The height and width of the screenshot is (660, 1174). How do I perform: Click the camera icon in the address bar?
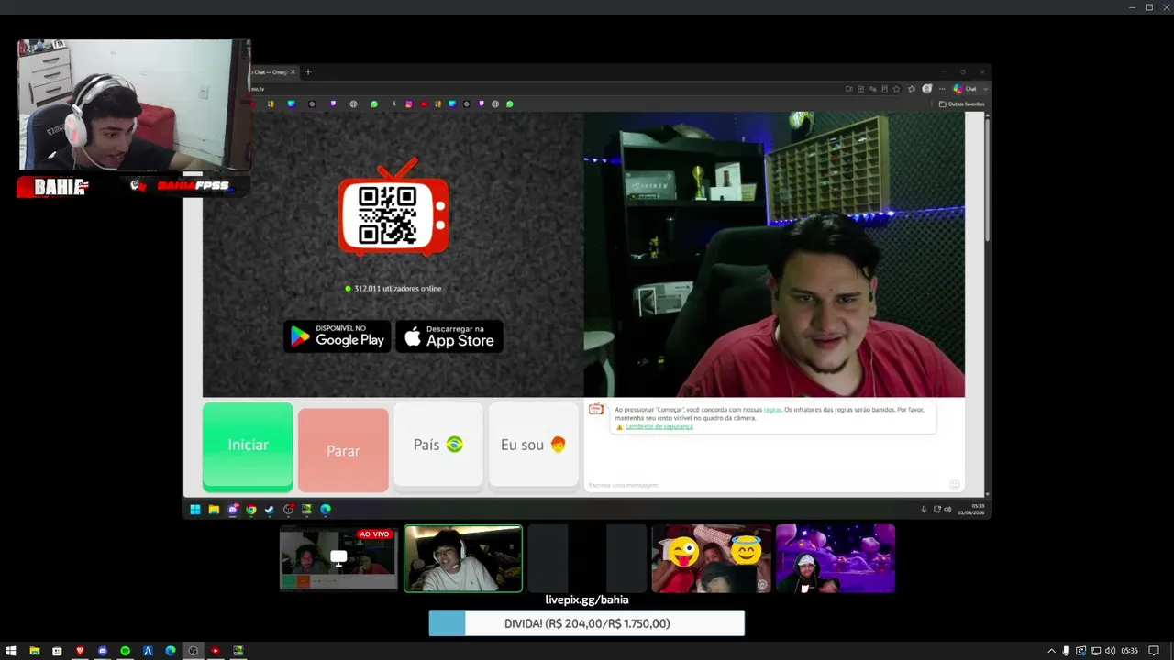pyautogui.click(x=848, y=89)
